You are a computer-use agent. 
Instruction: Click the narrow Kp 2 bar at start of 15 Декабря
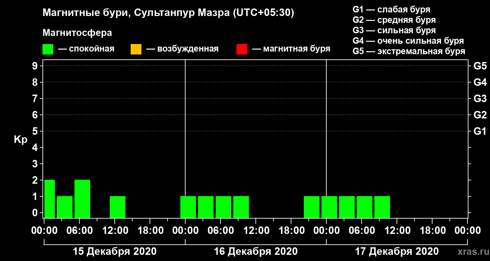(50, 199)
